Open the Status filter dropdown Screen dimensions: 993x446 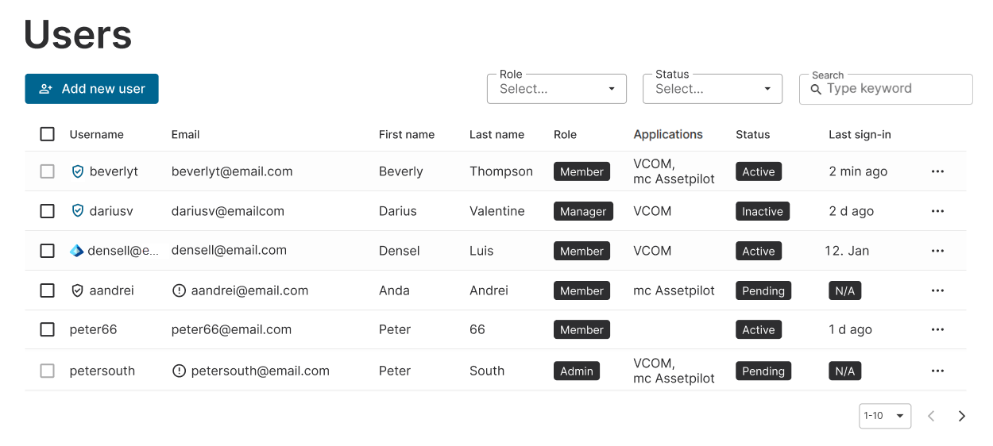(x=712, y=89)
